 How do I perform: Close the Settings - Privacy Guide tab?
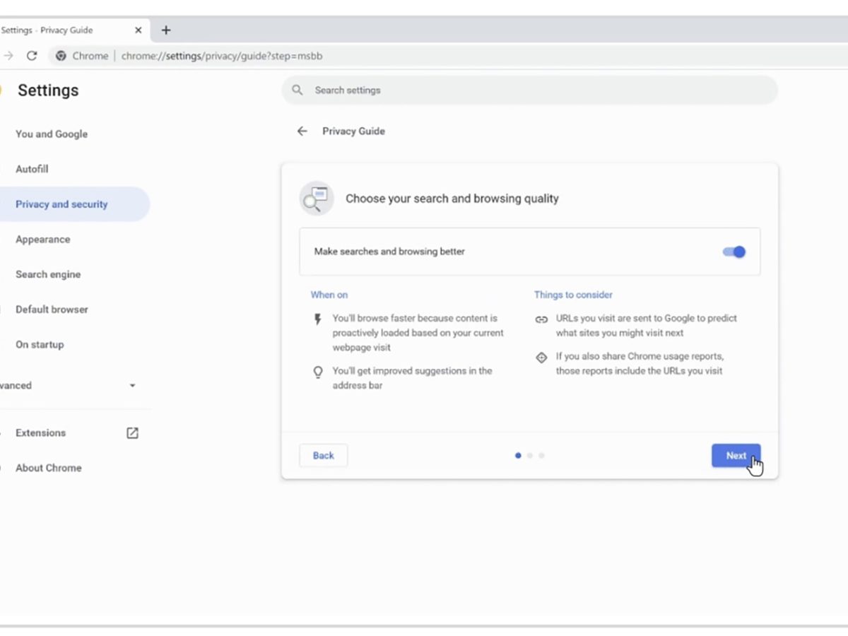click(x=139, y=30)
